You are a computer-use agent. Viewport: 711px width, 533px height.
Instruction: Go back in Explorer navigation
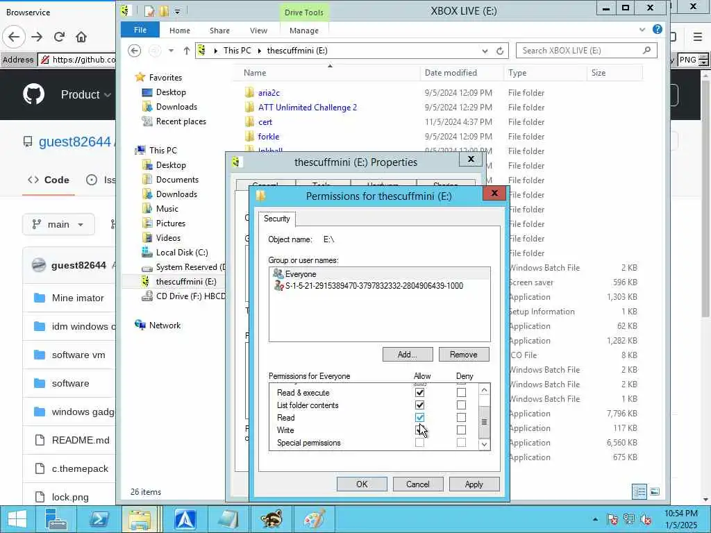tap(134, 50)
